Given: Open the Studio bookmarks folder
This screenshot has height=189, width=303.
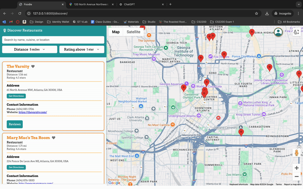Looking at the screenshot, I should (x=149, y=22).
